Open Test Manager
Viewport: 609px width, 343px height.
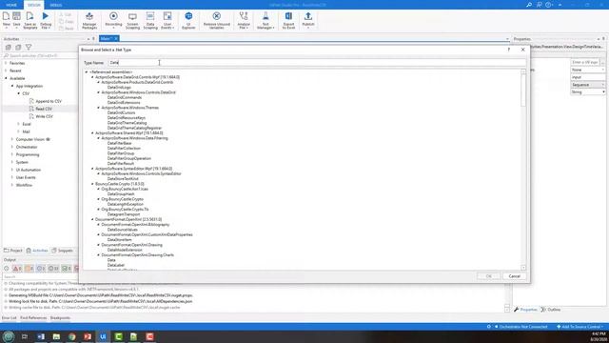tap(265, 20)
